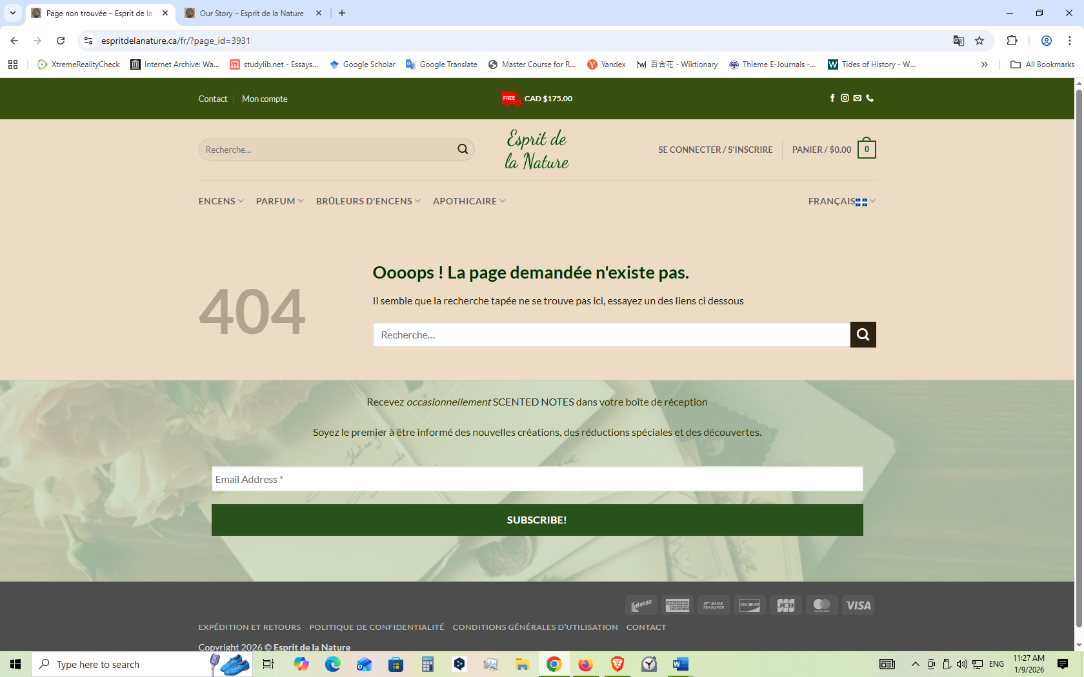Viewport: 1084px width, 677px height.
Task: Open the Instagram social icon
Action: pyautogui.click(x=845, y=98)
